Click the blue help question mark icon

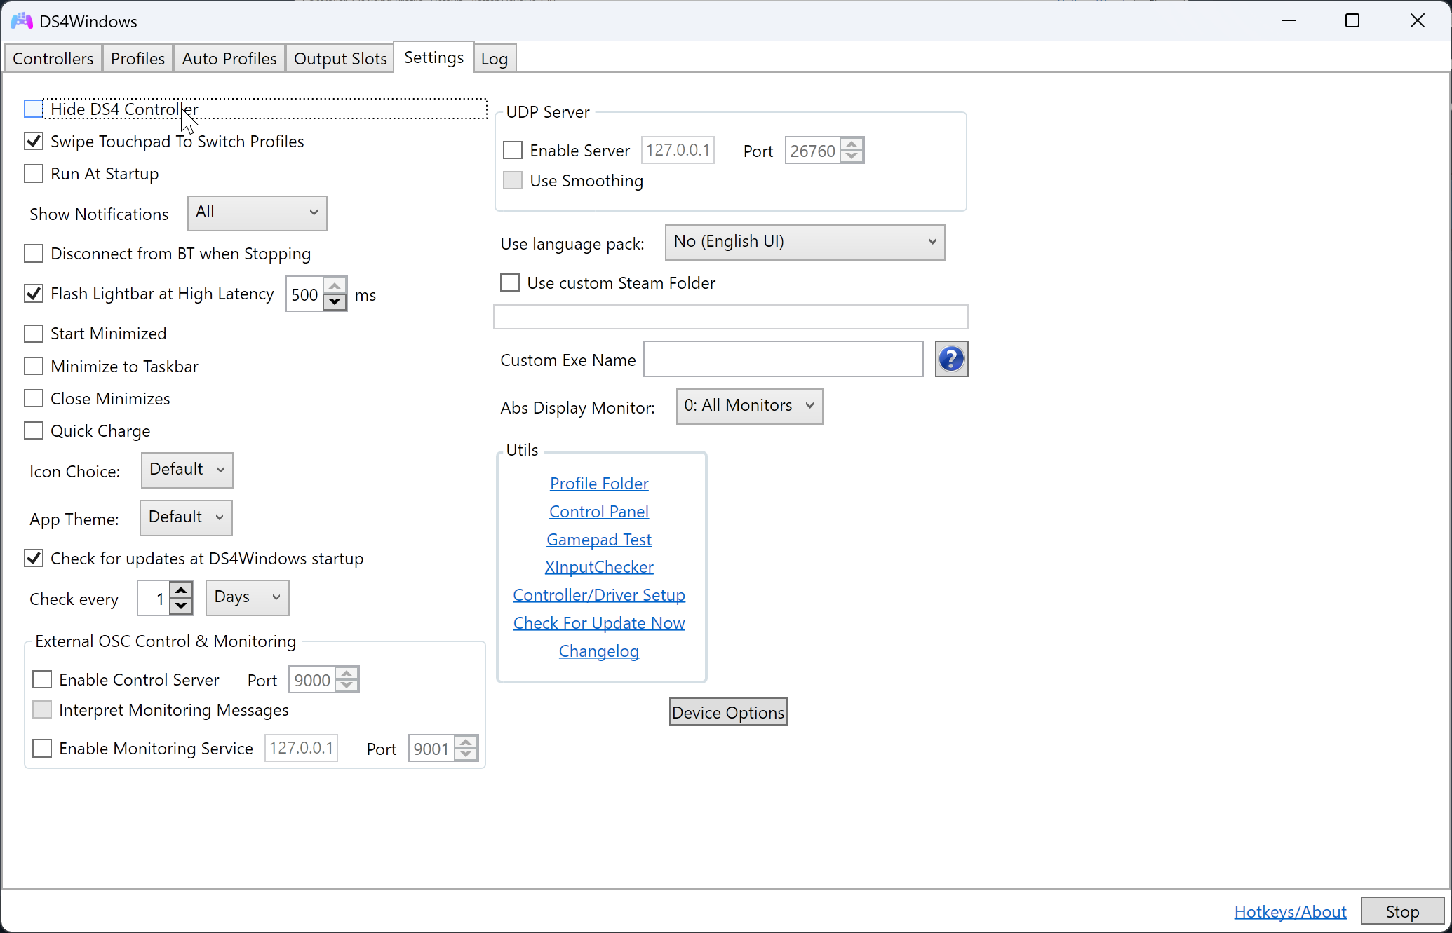(x=951, y=360)
